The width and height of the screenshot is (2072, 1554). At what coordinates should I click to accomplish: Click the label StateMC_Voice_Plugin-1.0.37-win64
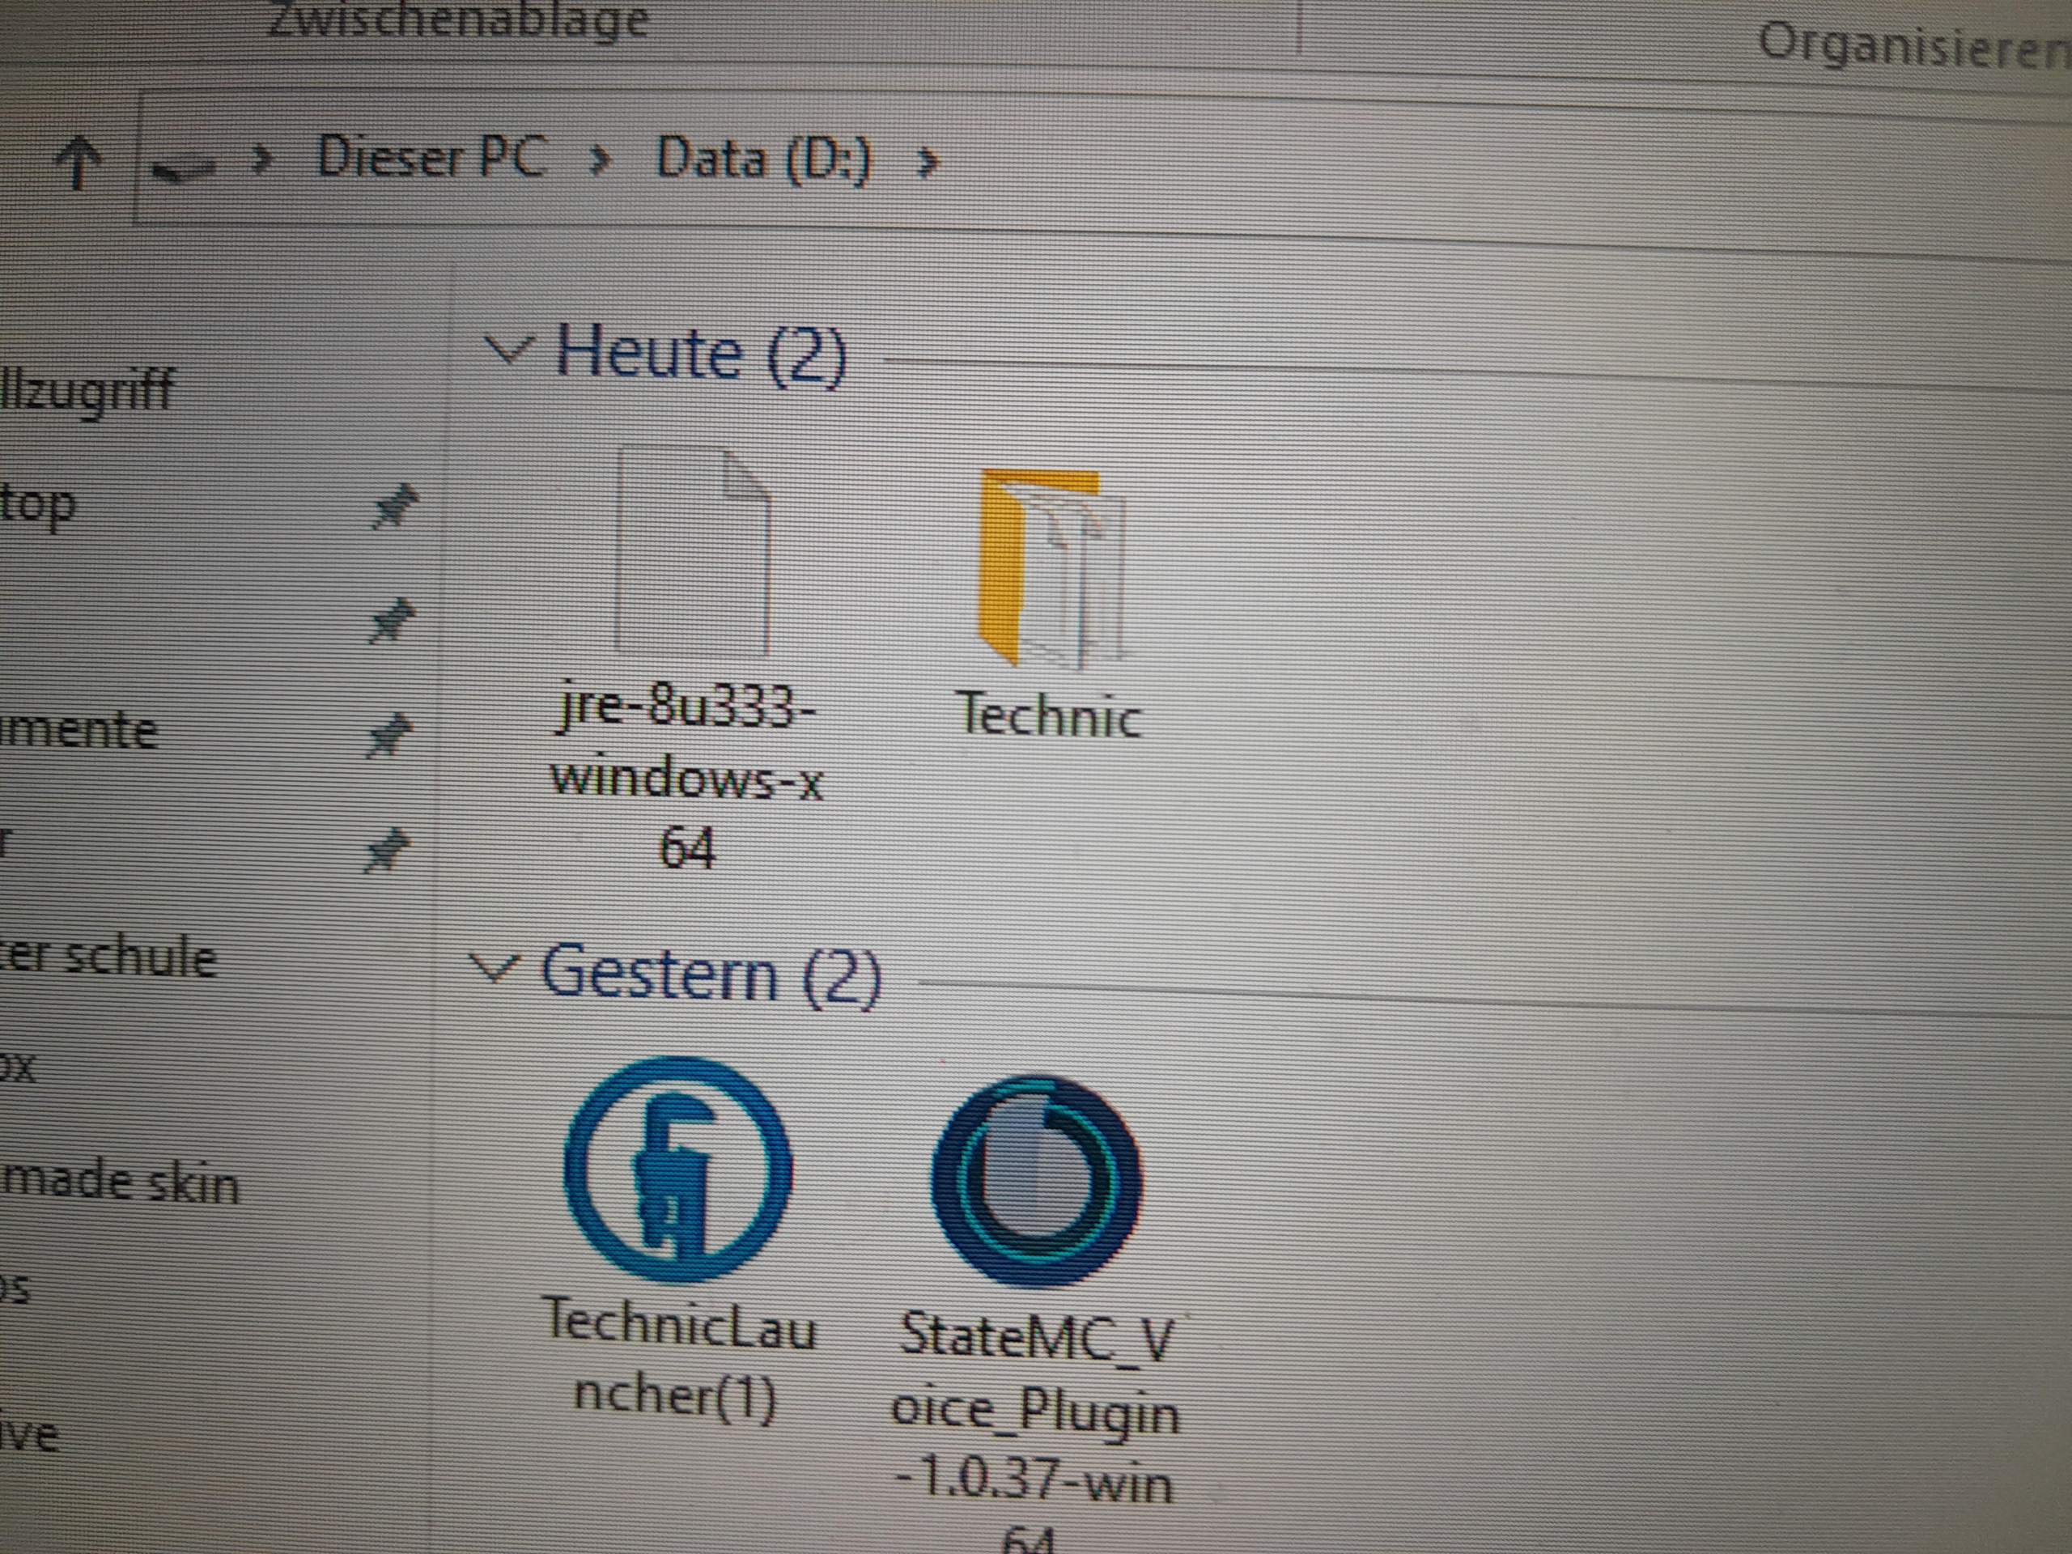1035,1433
